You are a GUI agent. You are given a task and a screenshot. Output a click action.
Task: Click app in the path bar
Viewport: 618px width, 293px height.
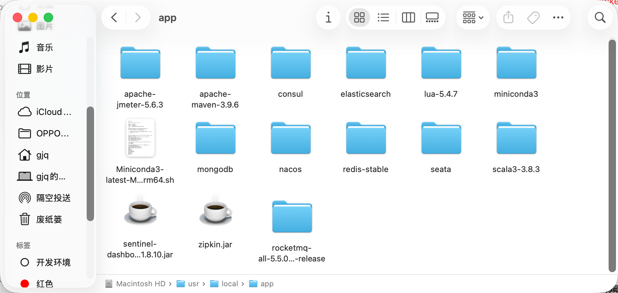coord(262,284)
